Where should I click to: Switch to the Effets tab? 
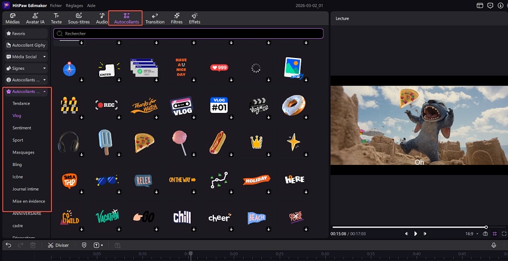click(x=195, y=19)
